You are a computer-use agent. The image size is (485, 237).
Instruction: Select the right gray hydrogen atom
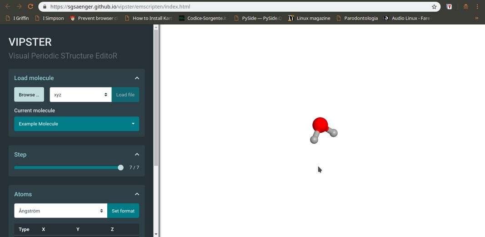(333, 133)
